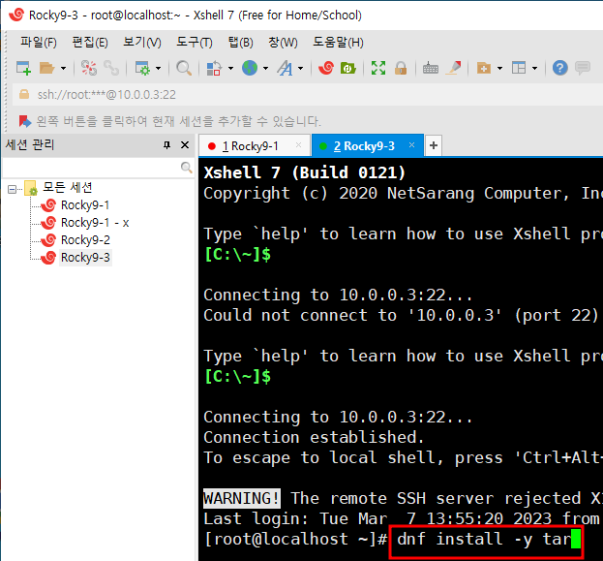Viewport: 603px width, 561px height.
Task: Click the Lock screen padlock icon
Action: (401, 68)
